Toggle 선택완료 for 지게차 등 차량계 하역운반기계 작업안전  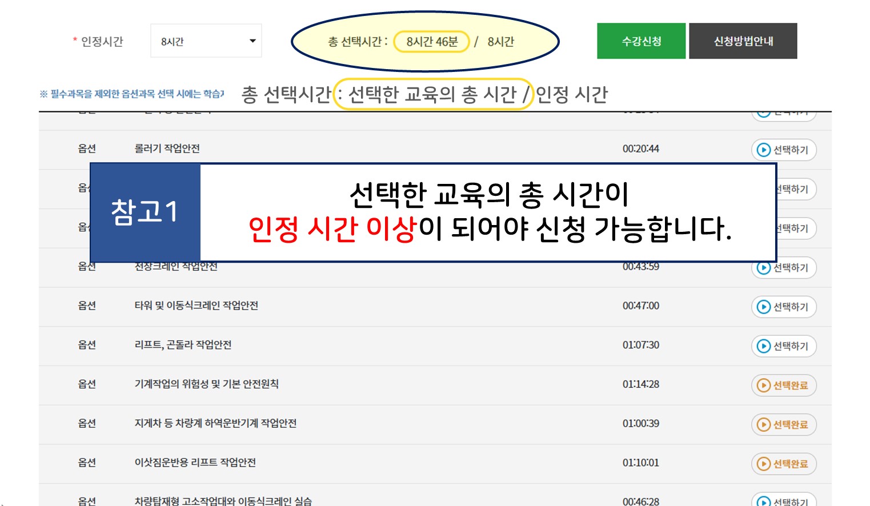[x=784, y=424]
